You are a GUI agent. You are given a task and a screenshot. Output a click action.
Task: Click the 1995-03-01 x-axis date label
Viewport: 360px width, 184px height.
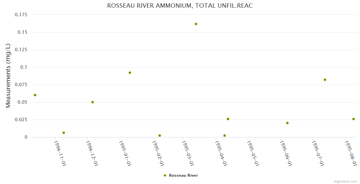187,153
